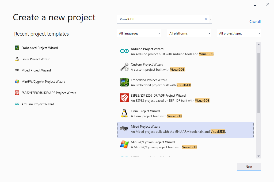Click the Linux penguin icon in the results list
This screenshot has width=274, height=182.
click(124, 113)
